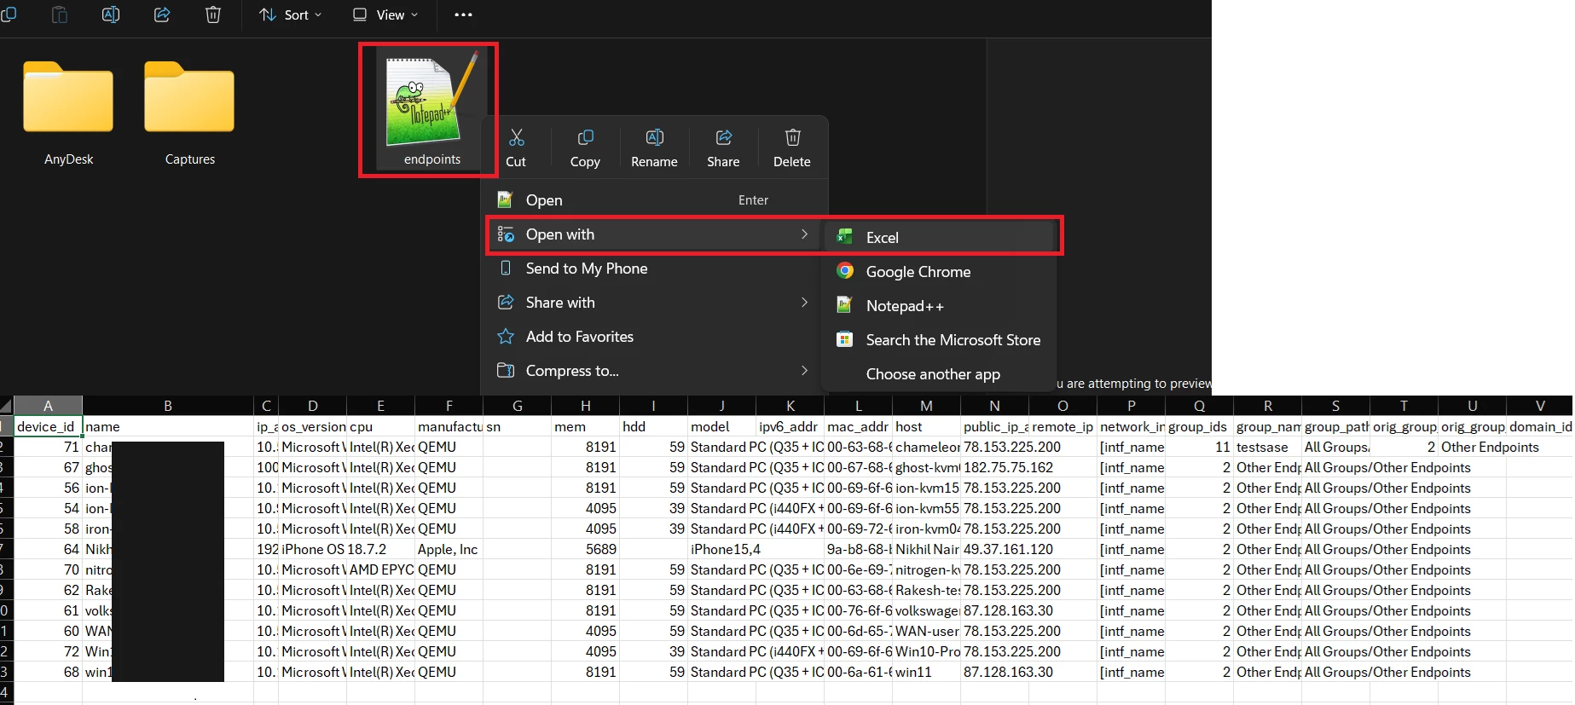Click the Copy icon in context menu

tap(585, 138)
